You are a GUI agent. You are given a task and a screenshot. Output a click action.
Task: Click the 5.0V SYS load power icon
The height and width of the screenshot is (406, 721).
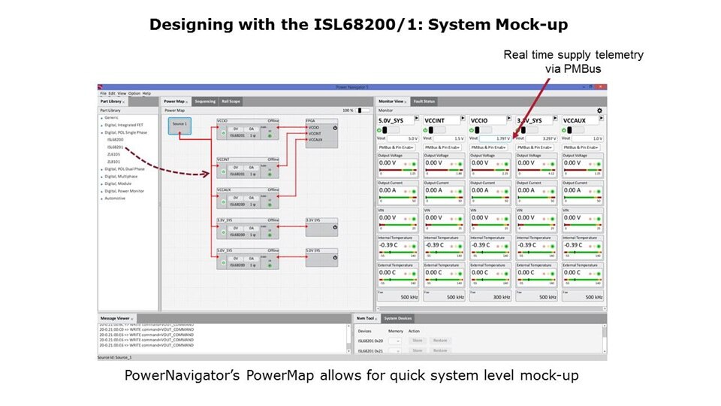335,258
